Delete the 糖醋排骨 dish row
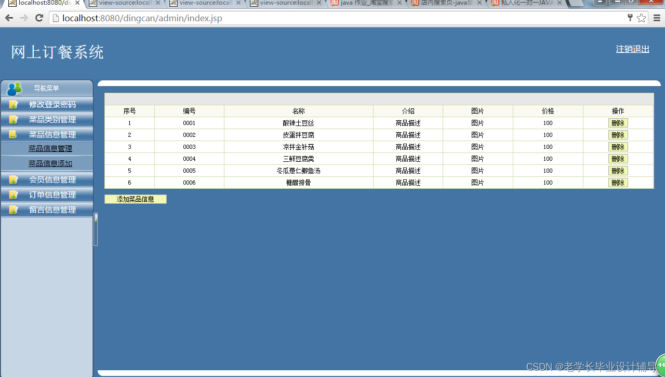 point(618,183)
